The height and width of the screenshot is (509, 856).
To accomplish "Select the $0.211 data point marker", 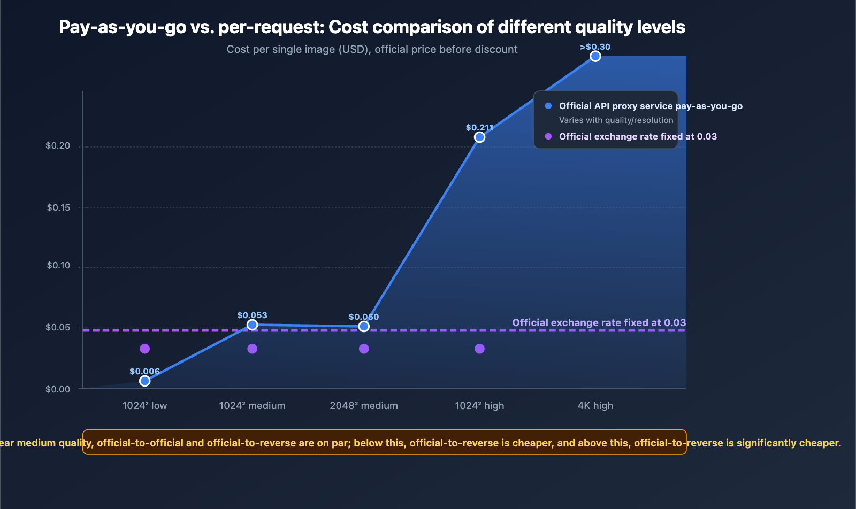I will (479, 137).
